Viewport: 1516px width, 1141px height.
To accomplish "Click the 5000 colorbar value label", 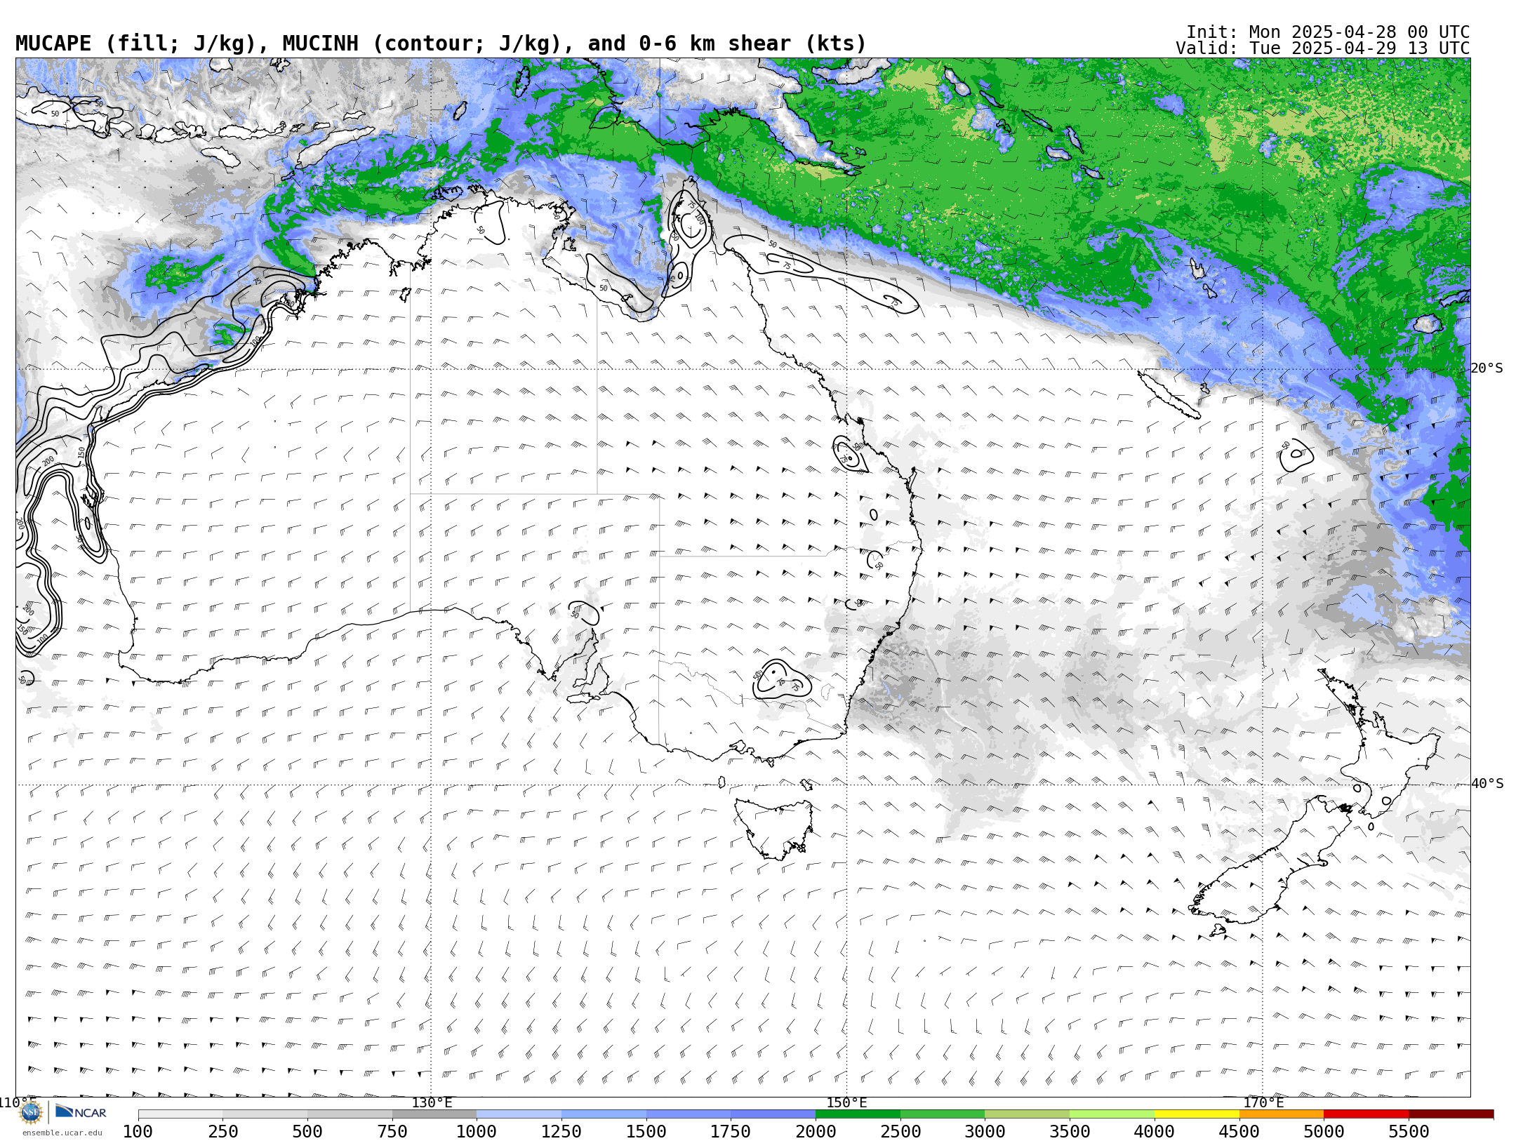I will pos(1324,1132).
